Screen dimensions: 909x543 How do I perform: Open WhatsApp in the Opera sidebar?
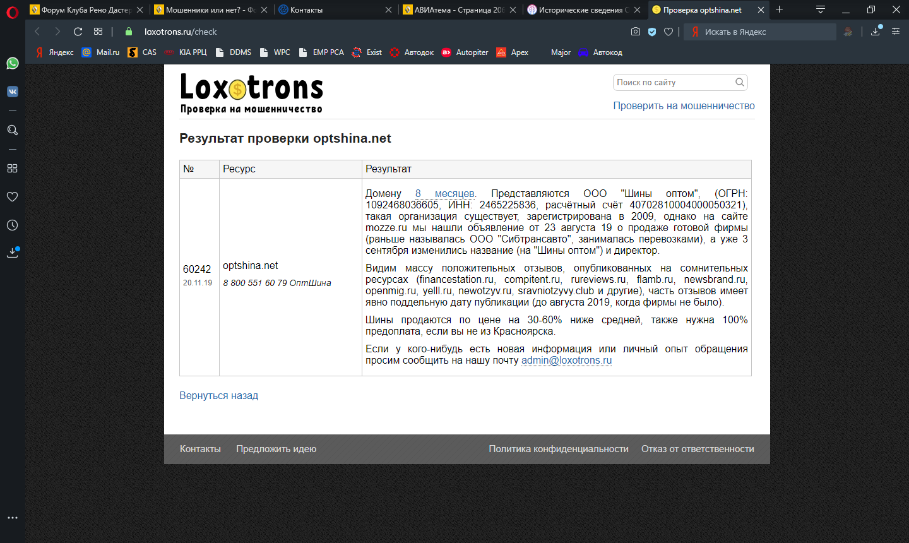click(x=12, y=63)
